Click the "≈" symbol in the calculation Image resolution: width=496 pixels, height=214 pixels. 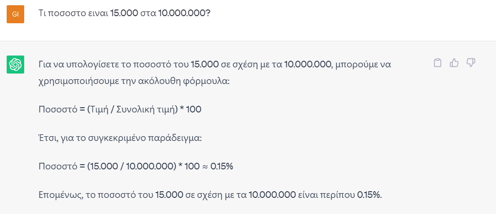[x=204, y=167]
